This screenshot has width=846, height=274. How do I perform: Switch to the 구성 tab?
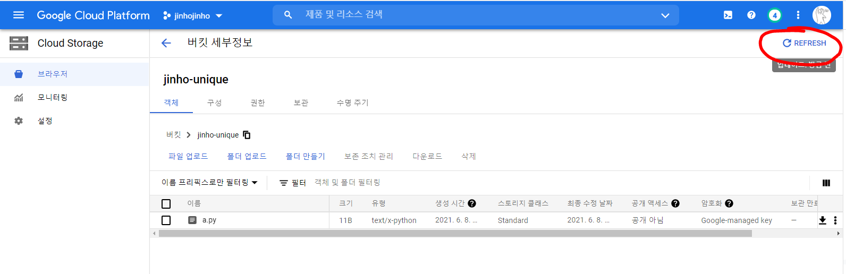(x=214, y=102)
